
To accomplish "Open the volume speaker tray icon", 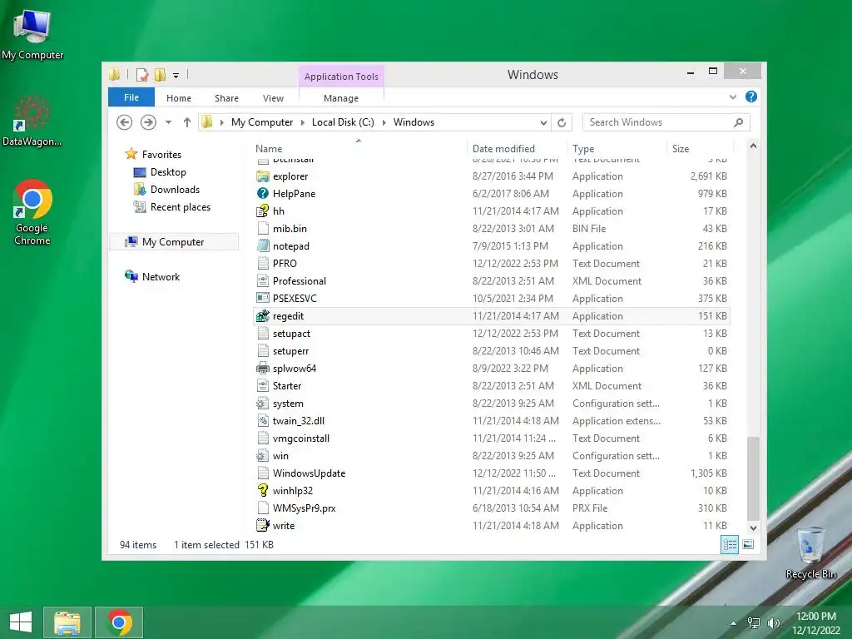I will (x=773, y=623).
